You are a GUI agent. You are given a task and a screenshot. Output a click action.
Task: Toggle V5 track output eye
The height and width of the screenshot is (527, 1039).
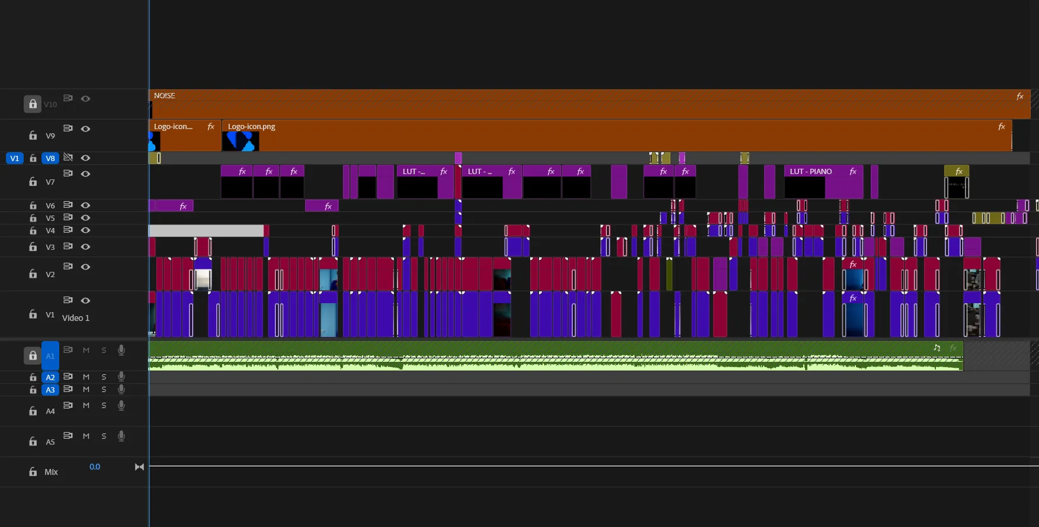(x=85, y=217)
